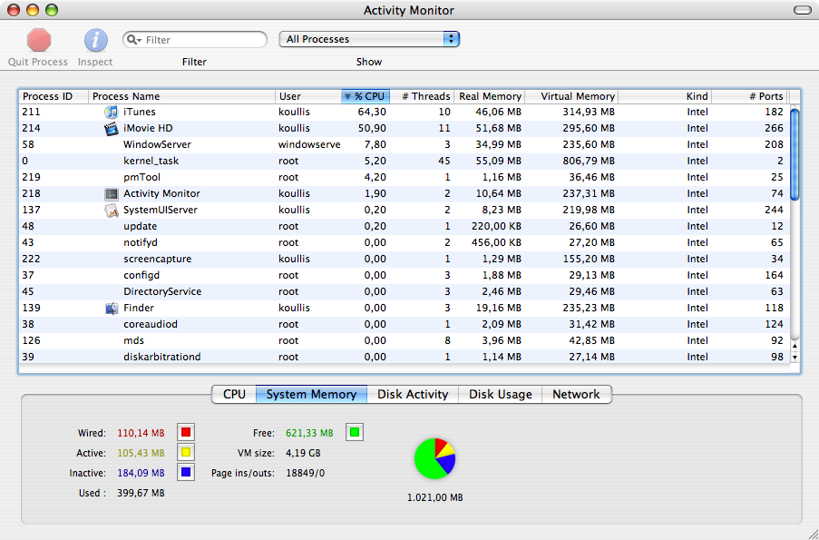The image size is (819, 540).
Task: Click the Finder process icon
Action: coord(112,308)
